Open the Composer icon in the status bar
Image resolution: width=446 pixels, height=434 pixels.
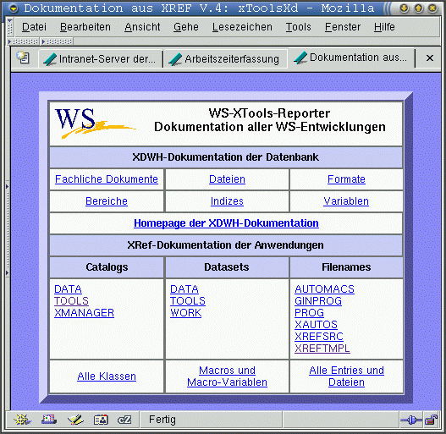(75, 420)
